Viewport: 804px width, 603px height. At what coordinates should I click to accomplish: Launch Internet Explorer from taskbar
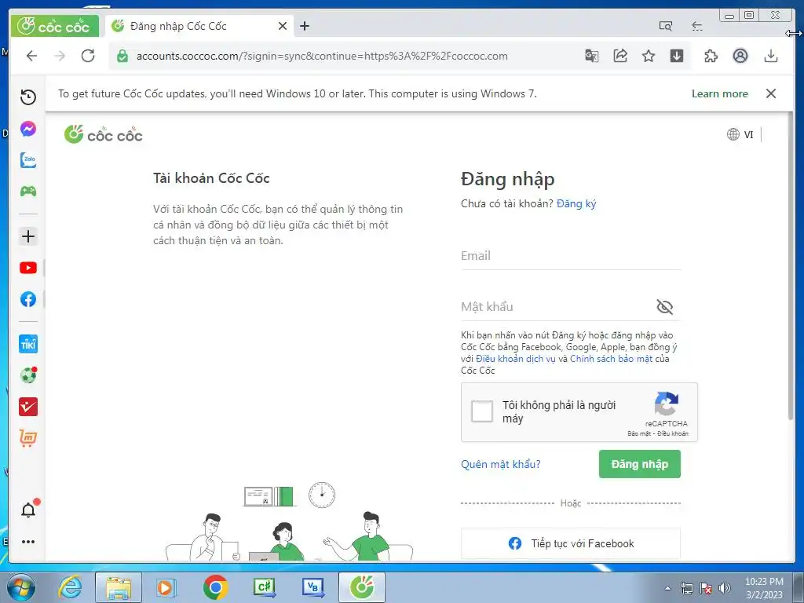[x=70, y=587]
